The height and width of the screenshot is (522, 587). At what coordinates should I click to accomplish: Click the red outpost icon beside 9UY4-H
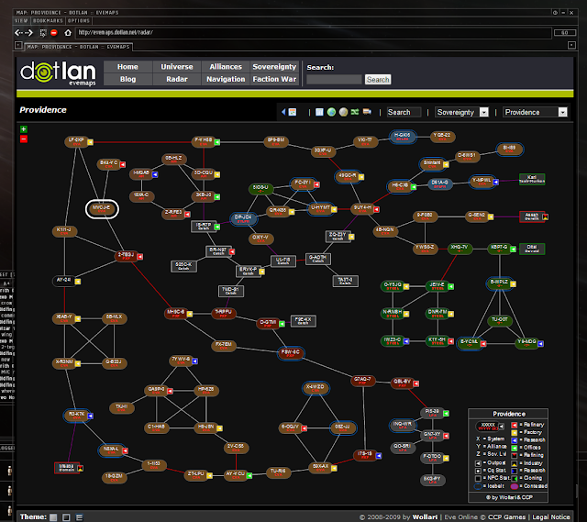(x=377, y=210)
